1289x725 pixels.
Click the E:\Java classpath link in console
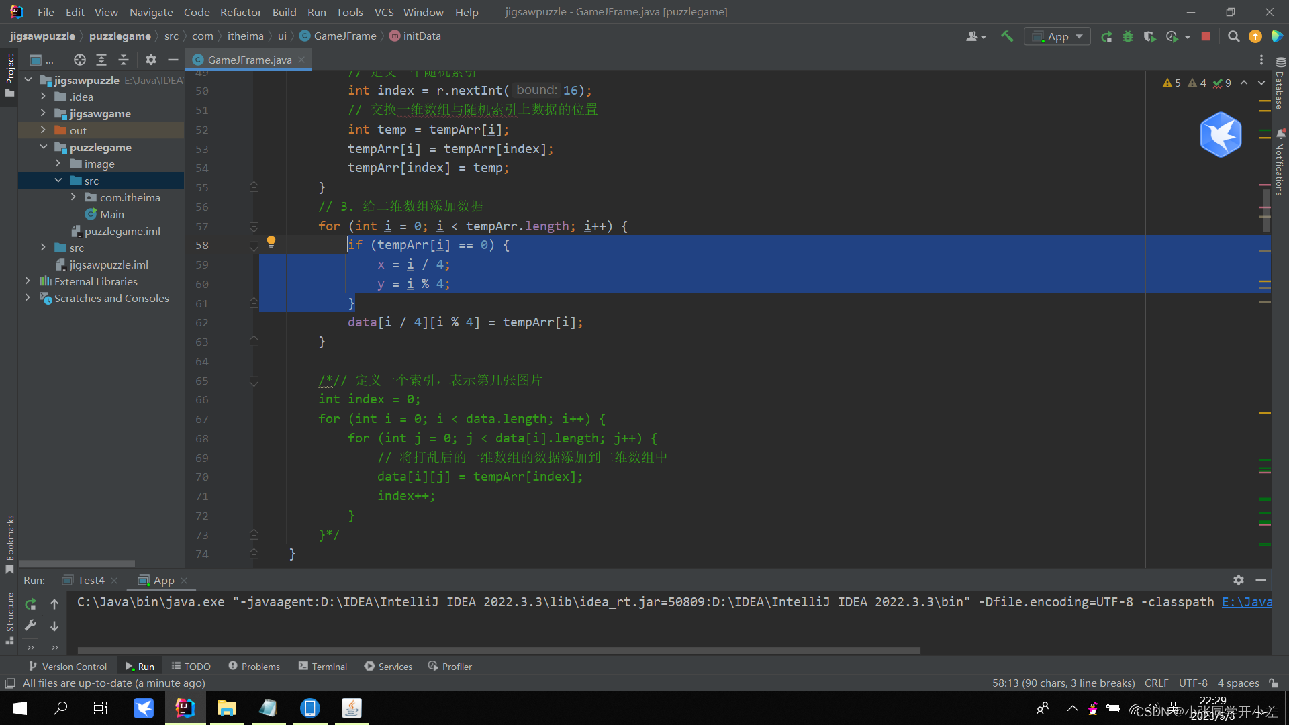1246,601
